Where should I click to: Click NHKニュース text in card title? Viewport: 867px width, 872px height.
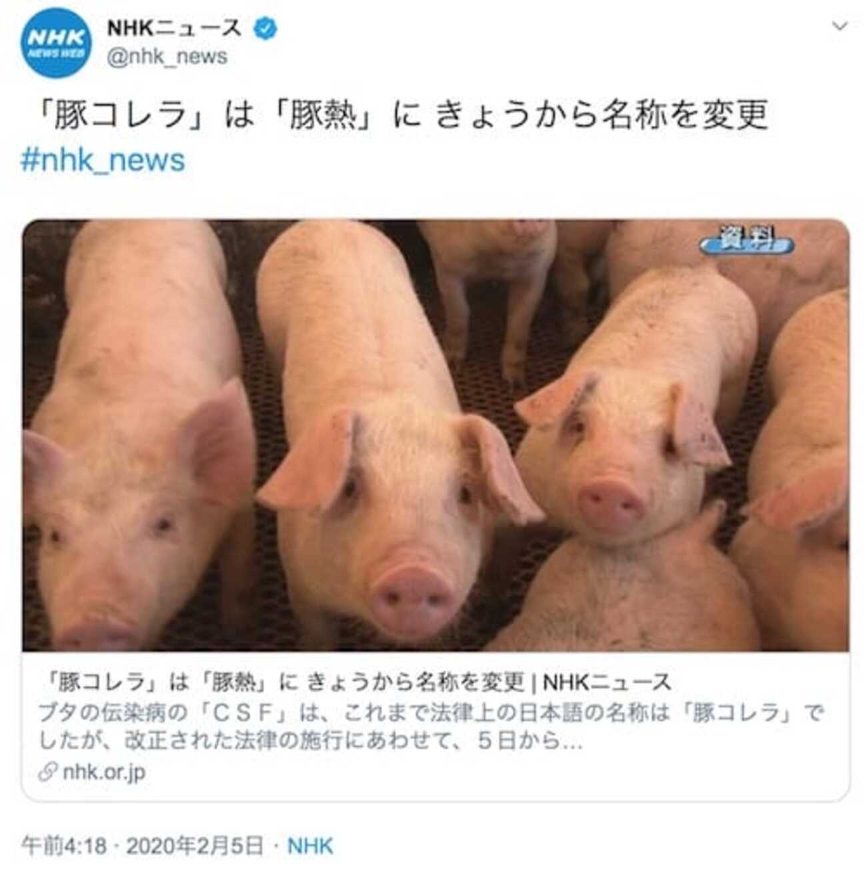(x=607, y=681)
